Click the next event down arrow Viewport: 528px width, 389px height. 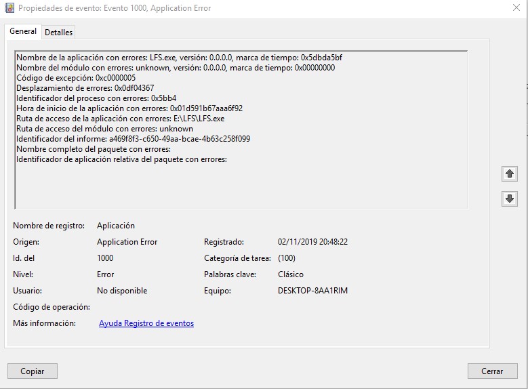(510, 199)
